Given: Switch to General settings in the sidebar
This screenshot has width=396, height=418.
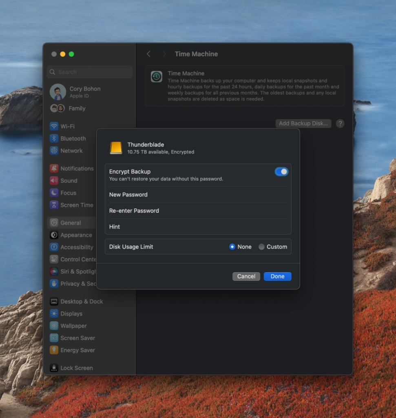Looking at the screenshot, I should tap(53, 222).
